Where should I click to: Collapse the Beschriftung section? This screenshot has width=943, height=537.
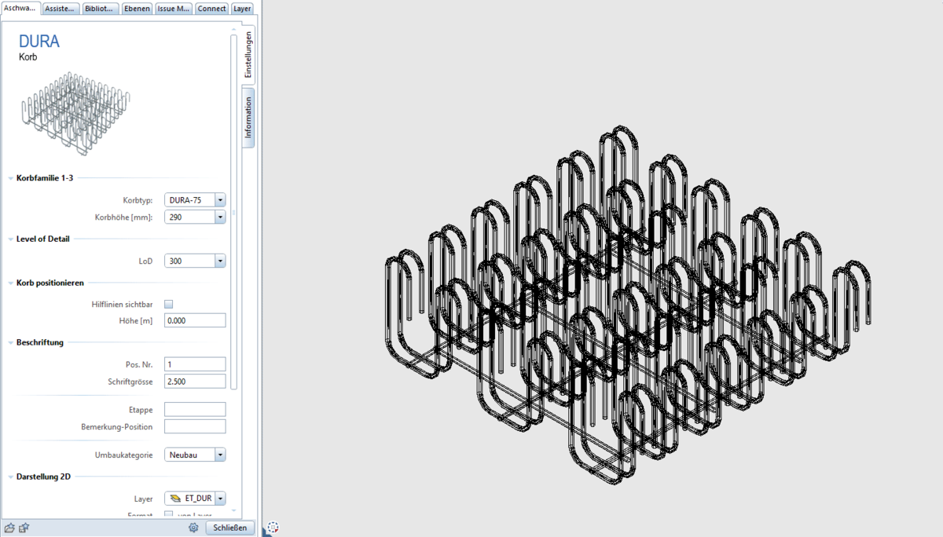pyautogui.click(x=9, y=342)
